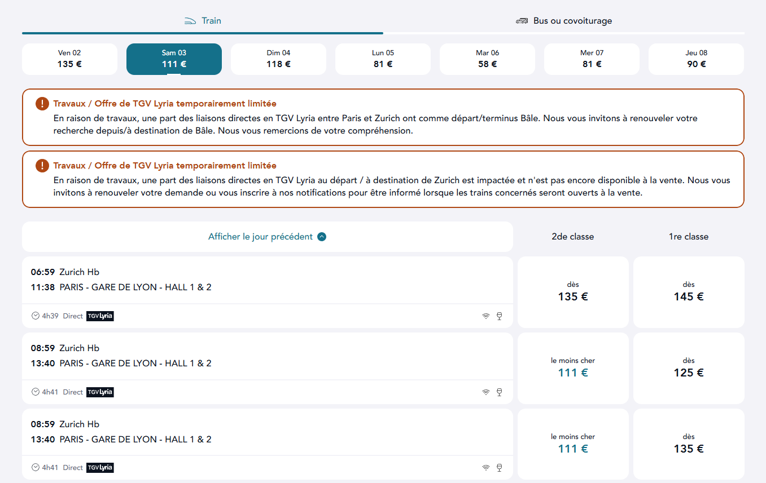Click the Wi-Fi icon on the 06:59 train
Viewport: 766px width, 483px height.
(485, 316)
